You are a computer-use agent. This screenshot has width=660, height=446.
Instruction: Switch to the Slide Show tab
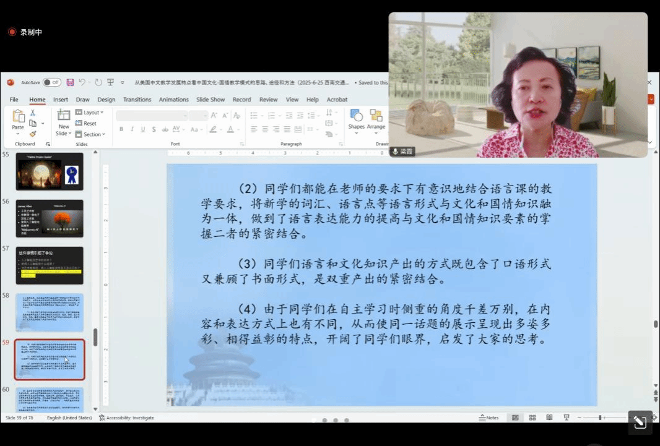pyautogui.click(x=211, y=100)
